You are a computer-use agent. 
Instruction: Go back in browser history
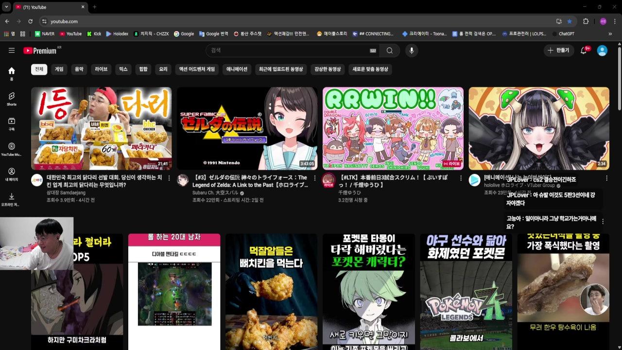point(7,21)
